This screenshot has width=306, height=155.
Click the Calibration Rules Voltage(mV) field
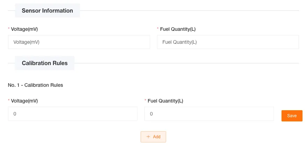(73, 114)
